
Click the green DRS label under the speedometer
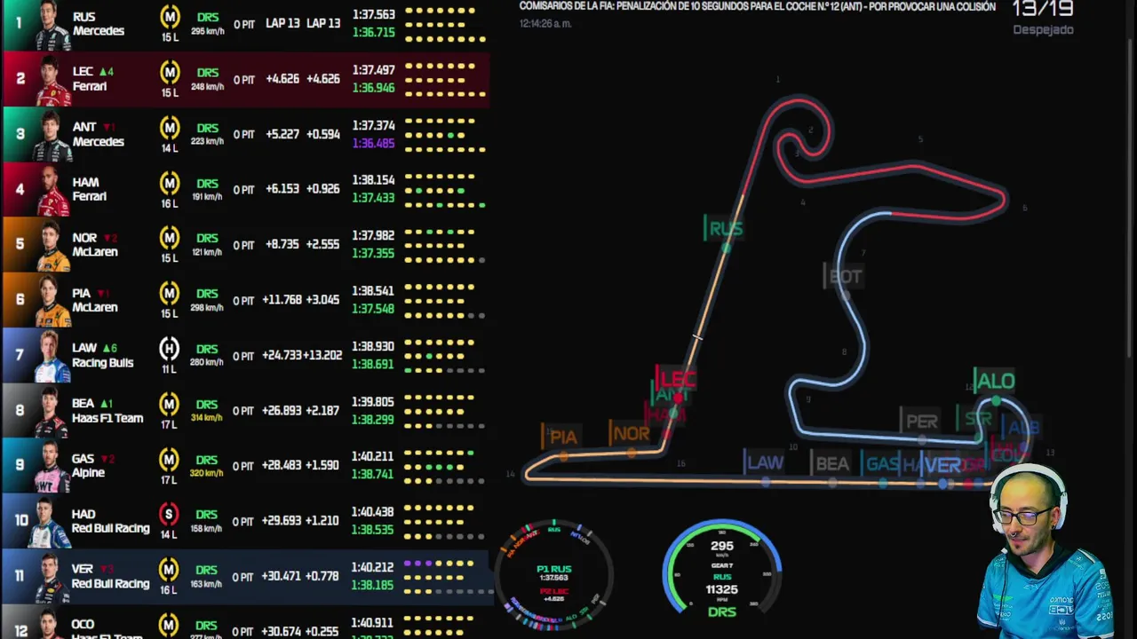click(x=722, y=611)
